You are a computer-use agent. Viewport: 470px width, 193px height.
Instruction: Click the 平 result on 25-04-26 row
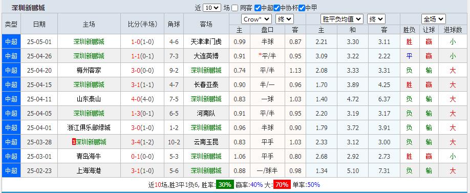[x=409, y=56]
